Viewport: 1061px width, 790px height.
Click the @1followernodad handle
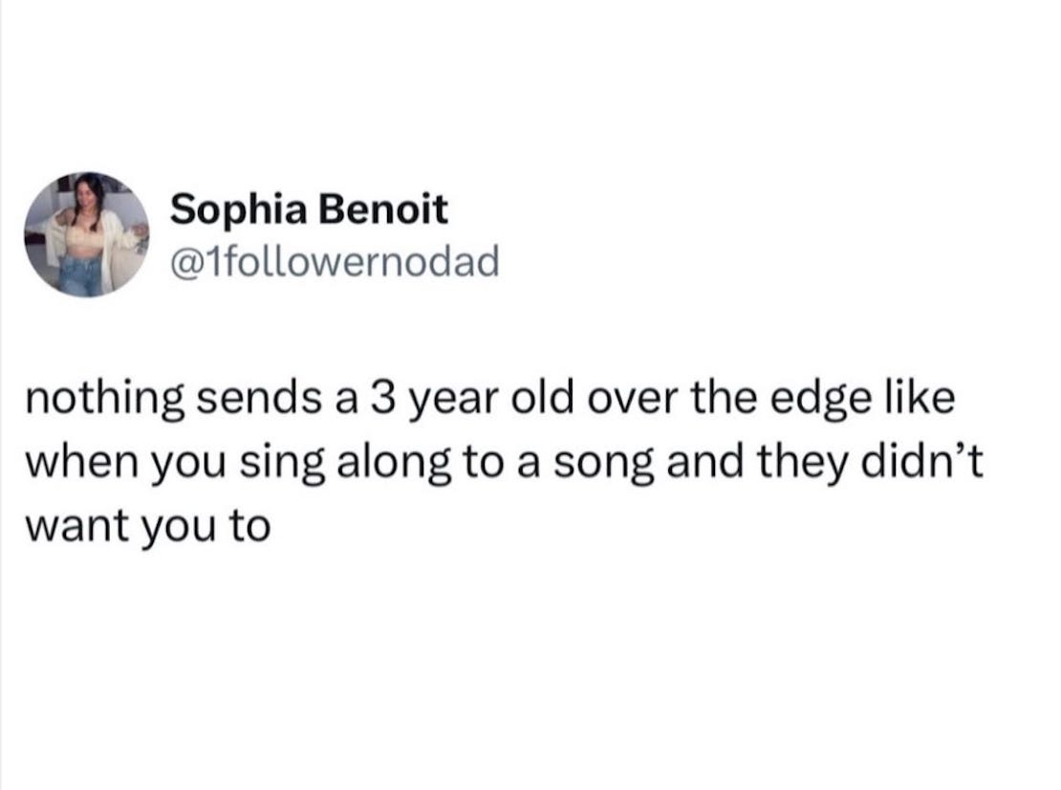335,258
